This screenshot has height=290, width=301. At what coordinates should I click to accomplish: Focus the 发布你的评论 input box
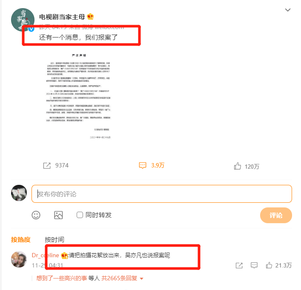click(x=162, y=194)
